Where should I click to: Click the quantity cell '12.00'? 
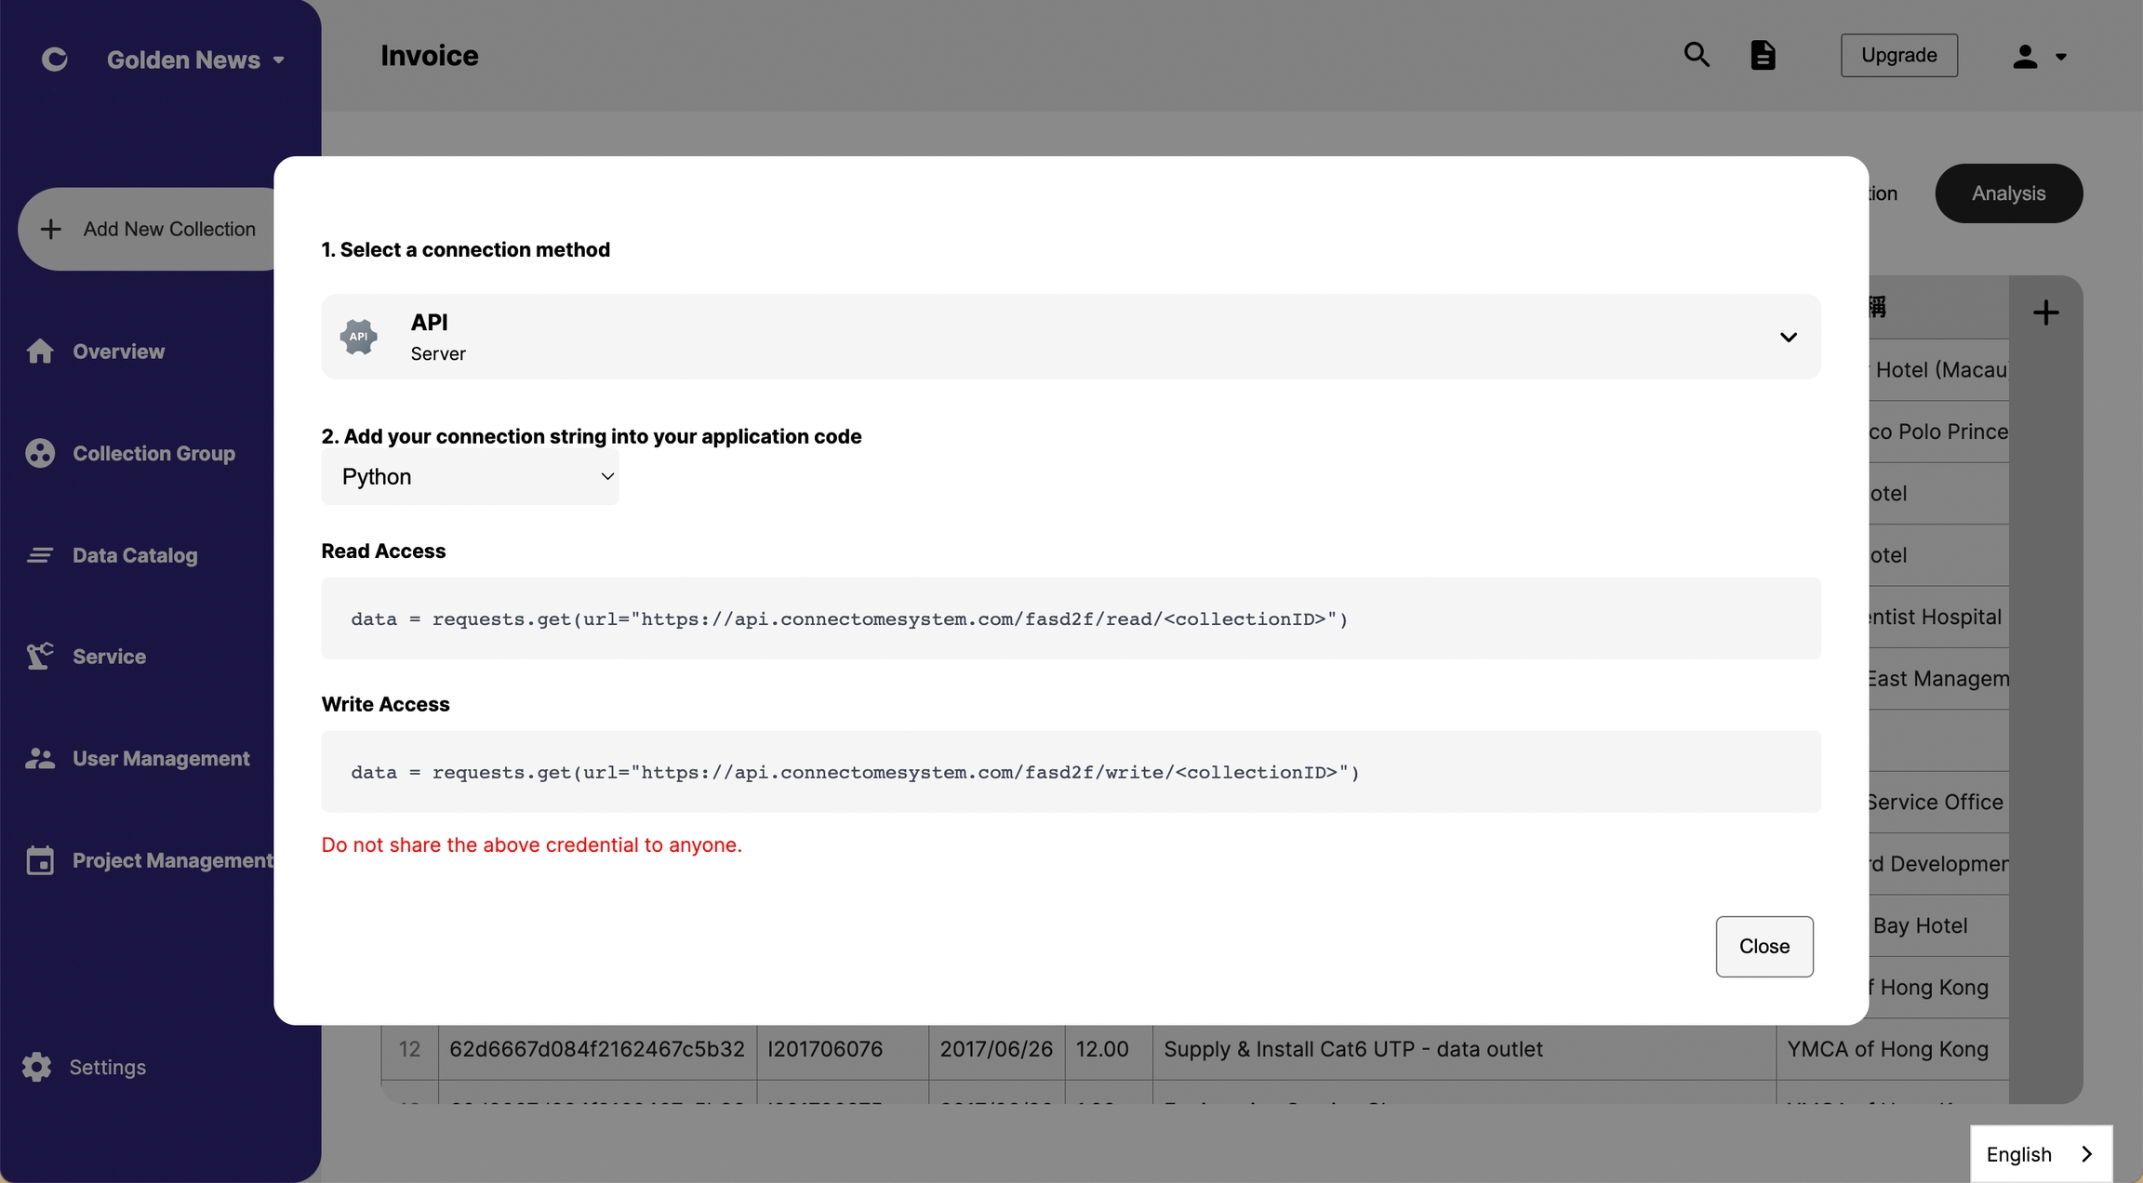(x=1109, y=1049)
